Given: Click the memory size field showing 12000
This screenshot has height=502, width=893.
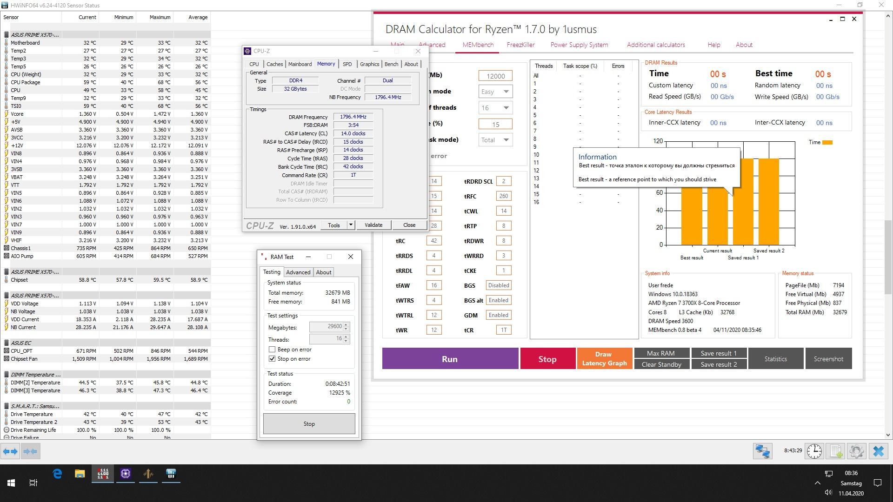Looking at the screenshot, I should (495, 76).
